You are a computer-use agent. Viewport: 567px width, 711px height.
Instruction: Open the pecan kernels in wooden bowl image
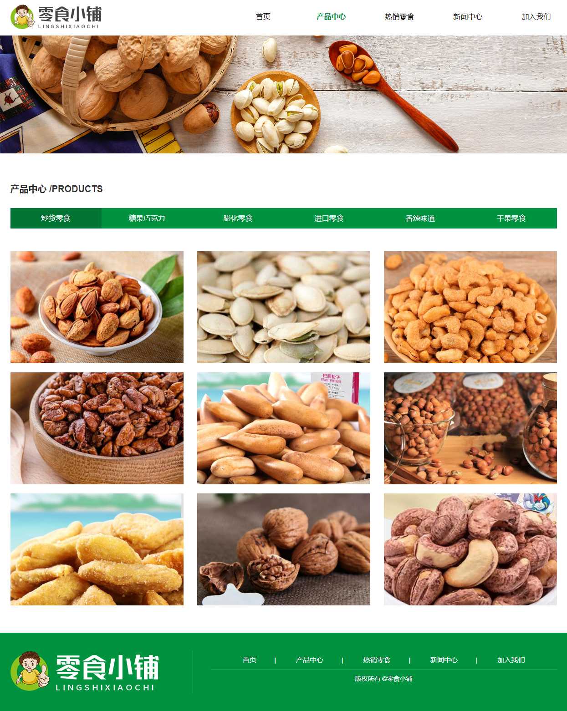point(97,428)
